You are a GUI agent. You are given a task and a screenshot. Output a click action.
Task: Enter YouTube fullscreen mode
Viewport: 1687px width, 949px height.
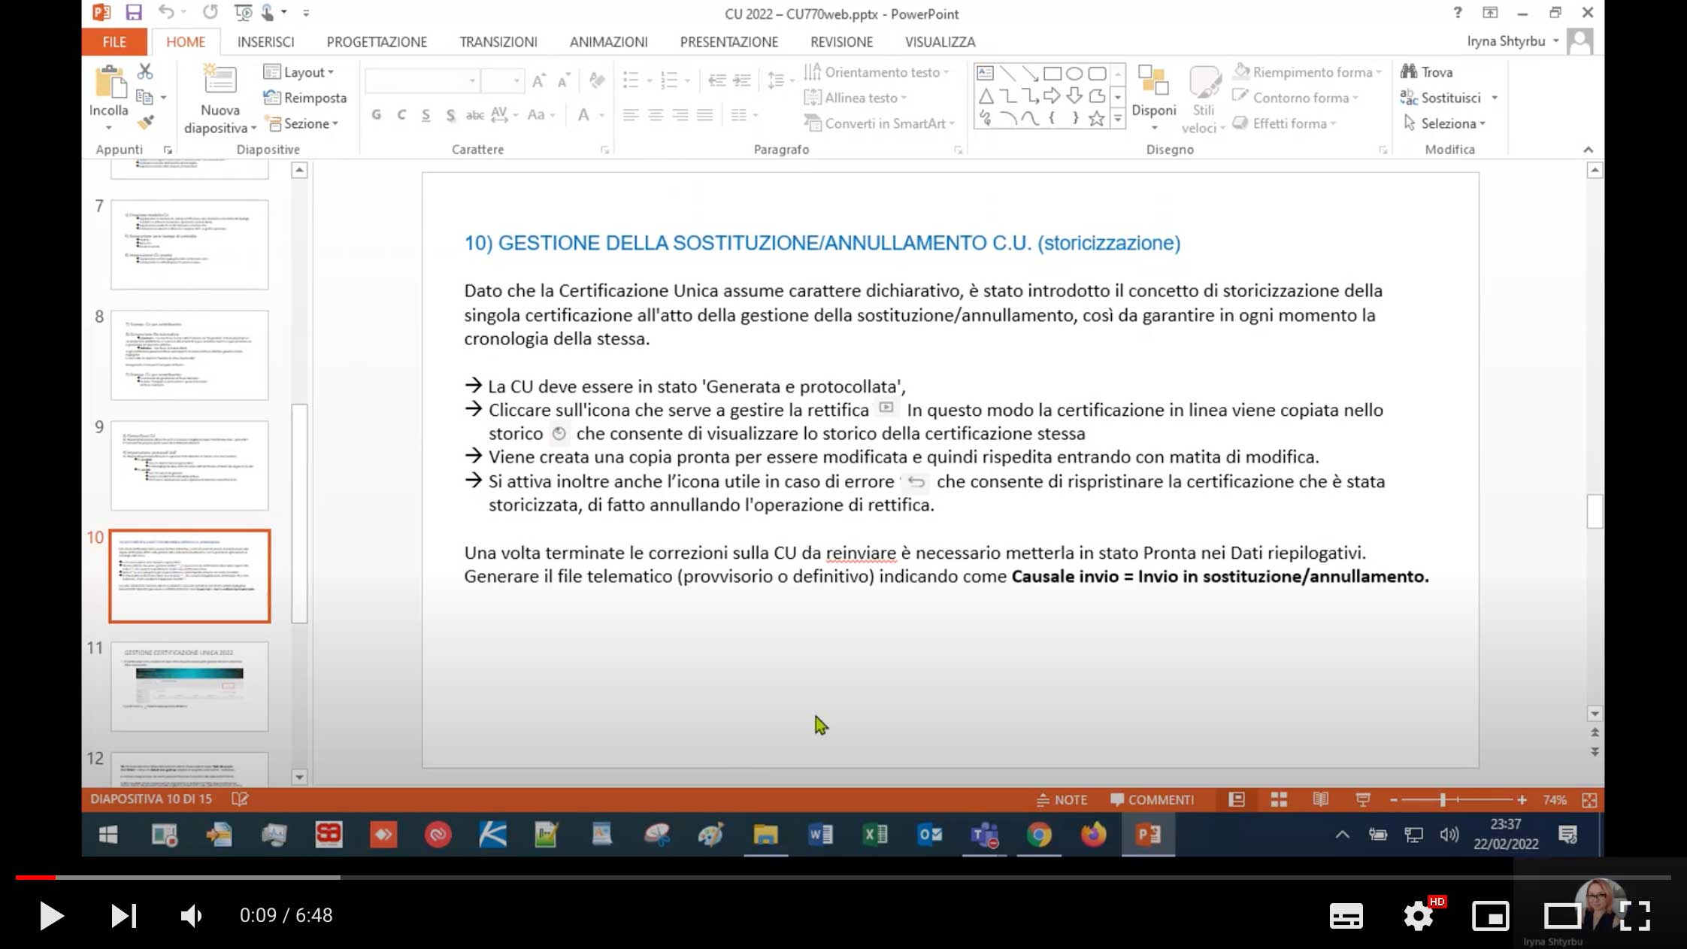1635,916
